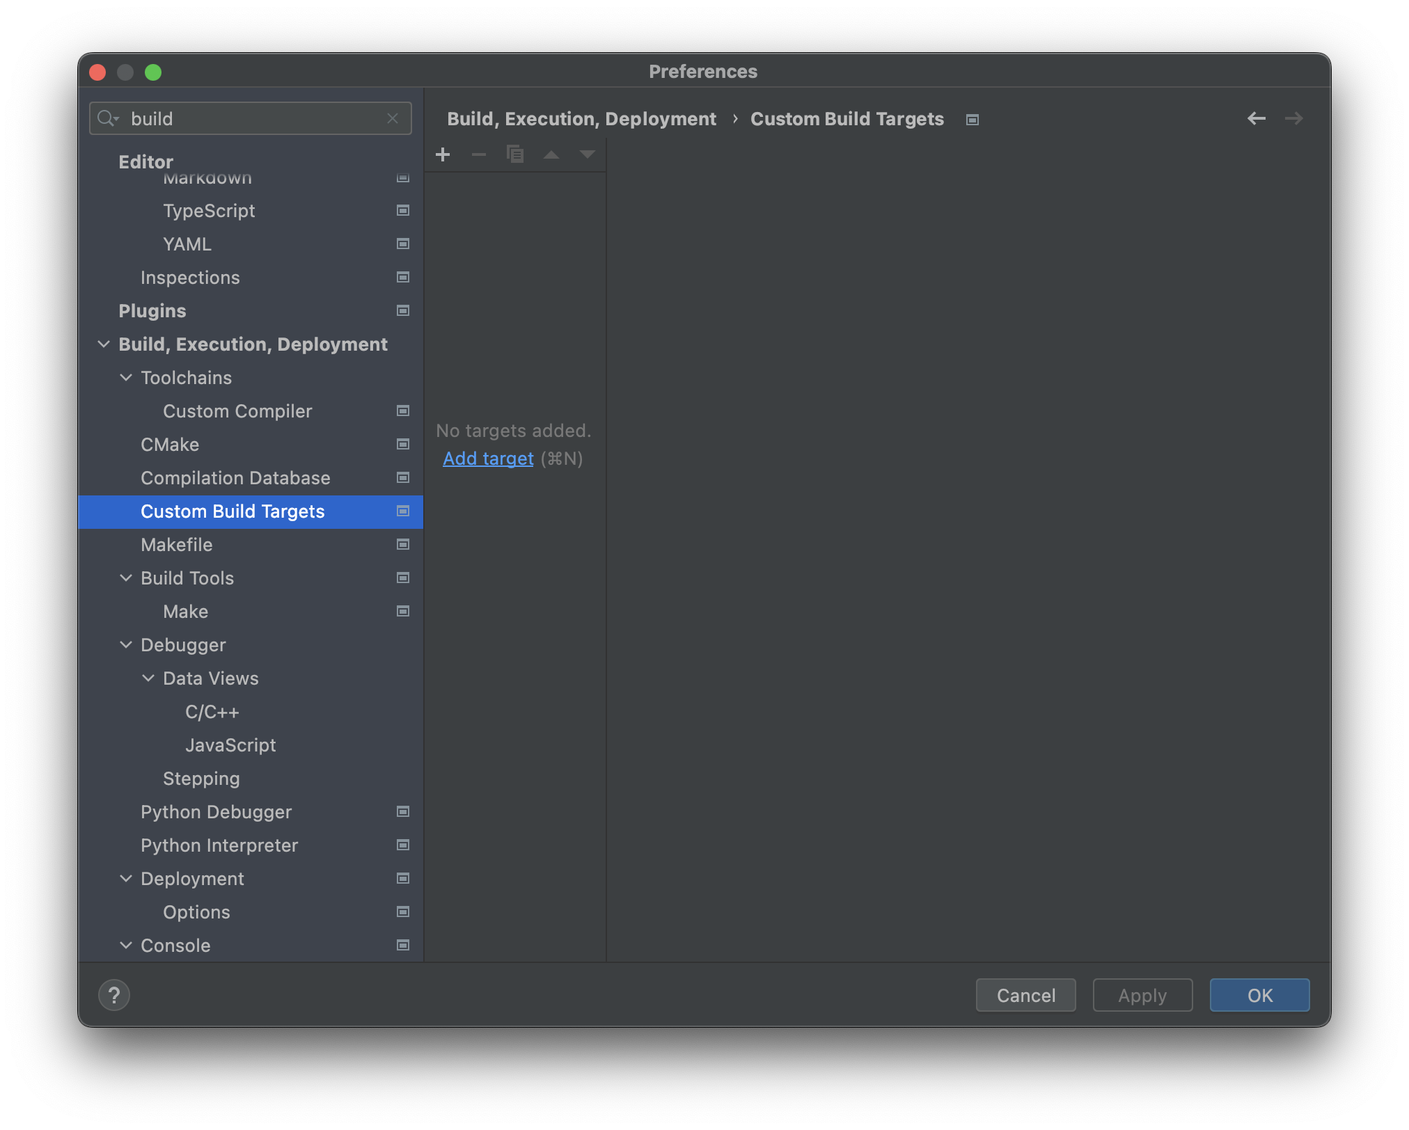The image size is (1409, 1130).
Task: Click the back navigation arrow
Action: click(1257, 118)
